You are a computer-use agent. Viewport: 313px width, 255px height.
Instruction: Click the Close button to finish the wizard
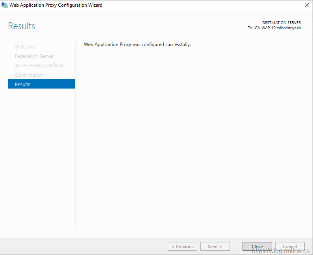[x=257, y=246]
